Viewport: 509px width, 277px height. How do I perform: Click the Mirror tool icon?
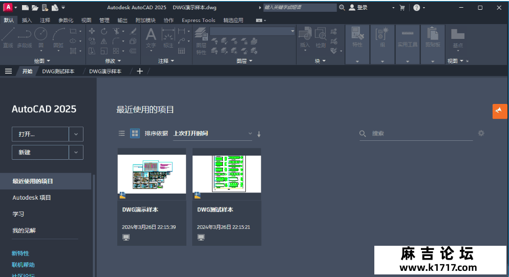[x=104, y=41]
